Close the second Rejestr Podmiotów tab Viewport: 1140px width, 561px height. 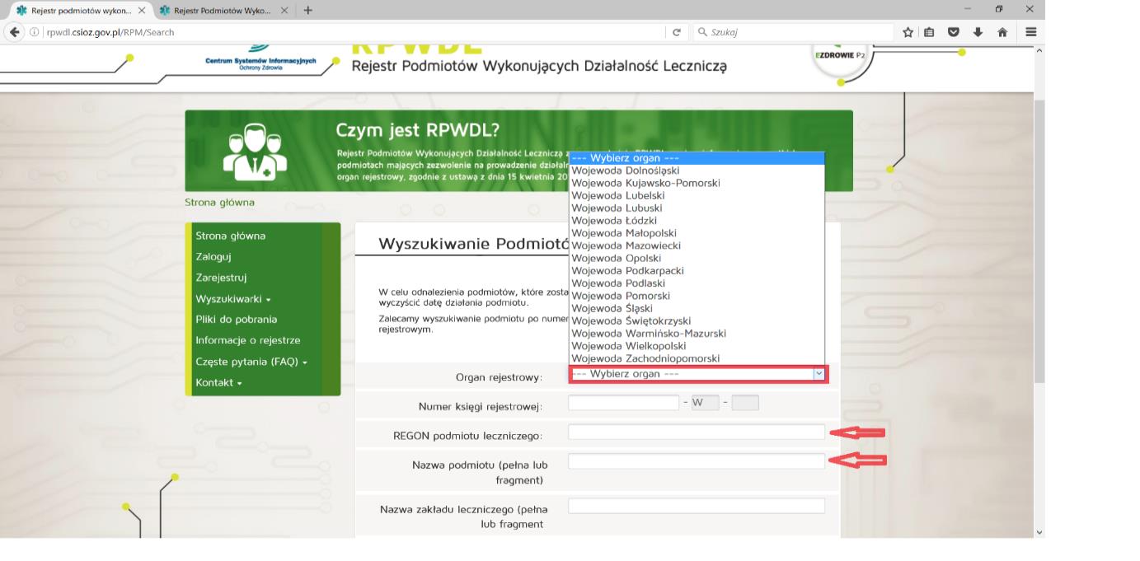pos(284,10)
